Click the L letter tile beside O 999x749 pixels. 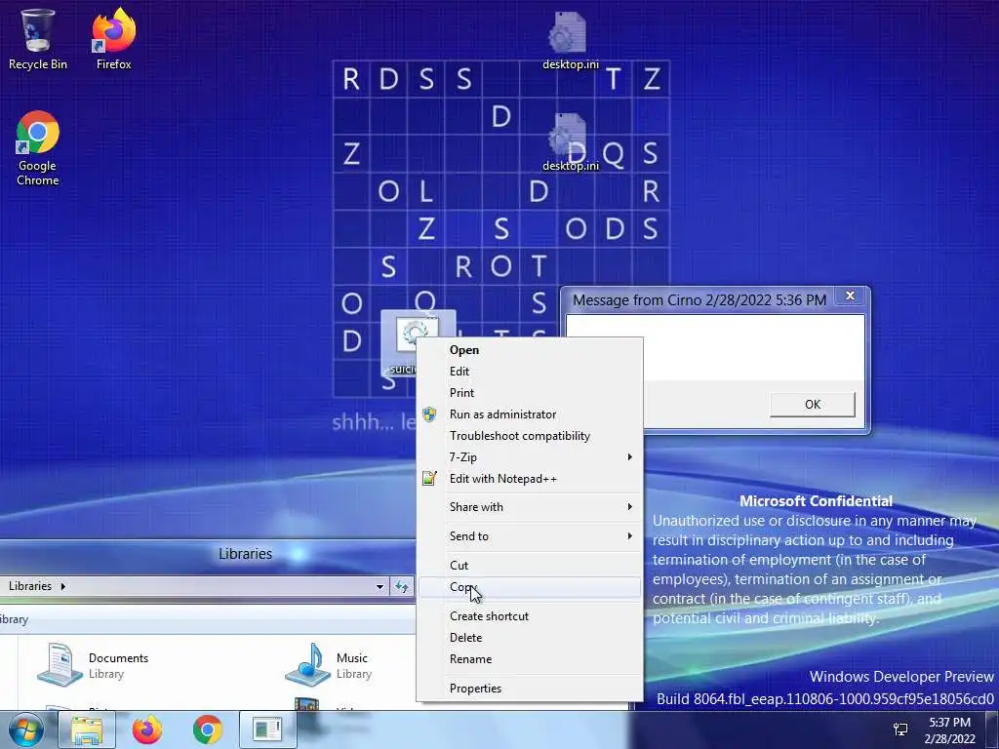pyautogui.click(x=426, y=191)
